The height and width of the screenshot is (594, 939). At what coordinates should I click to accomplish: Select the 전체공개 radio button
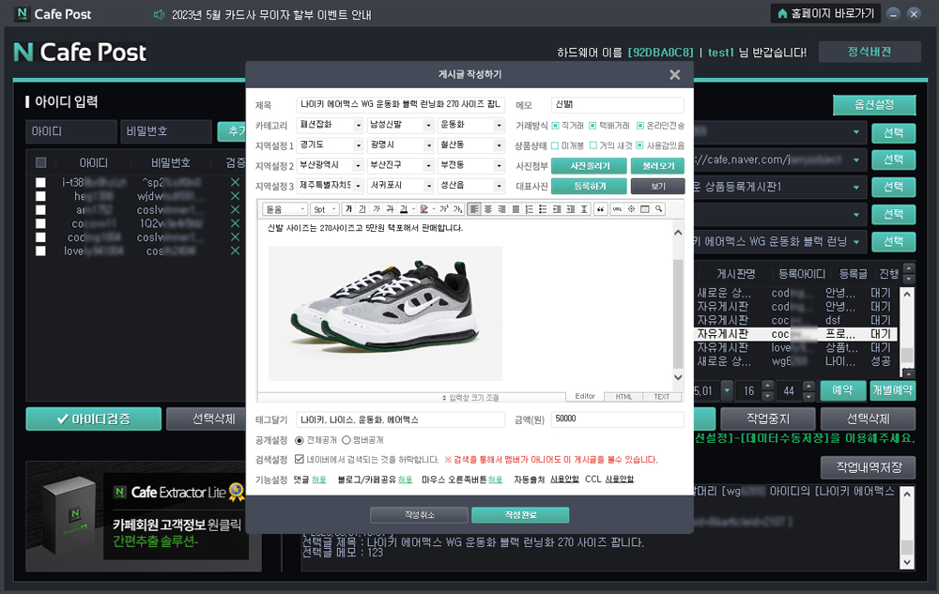(x=300, y=440)
